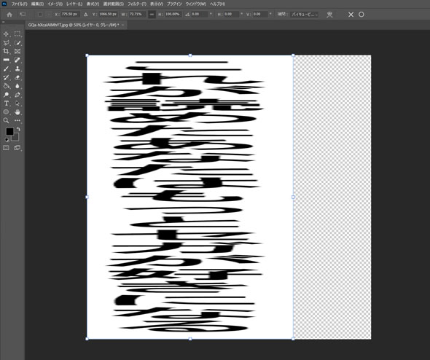
Task: Commit the transform with the circle button
Action: click(361, 15)
